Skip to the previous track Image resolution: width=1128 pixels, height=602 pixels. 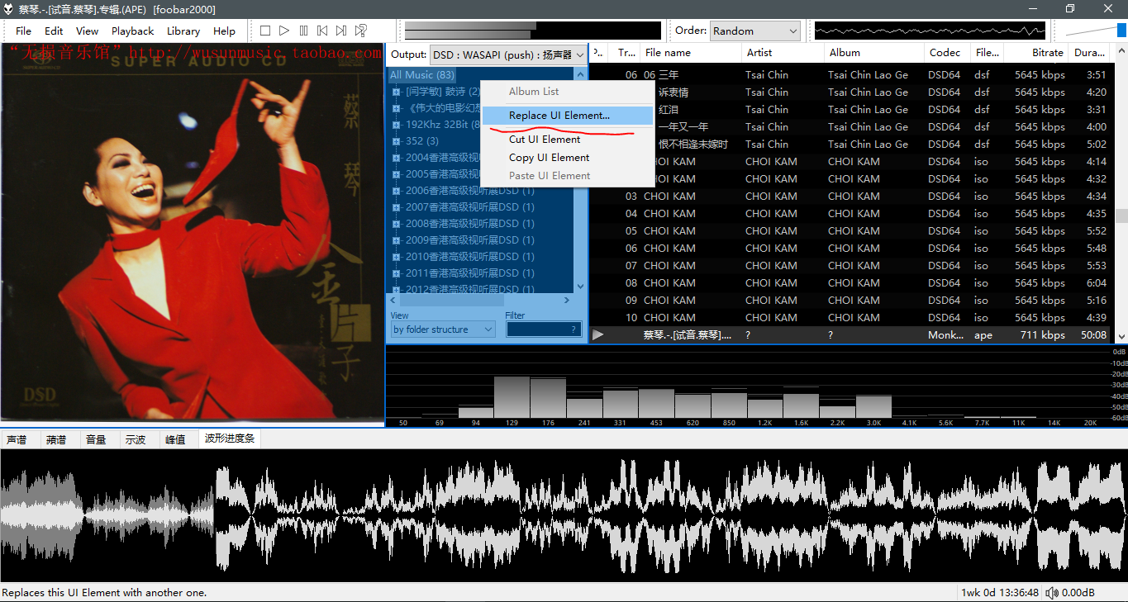pyautogui.click(x=322, y=31)
